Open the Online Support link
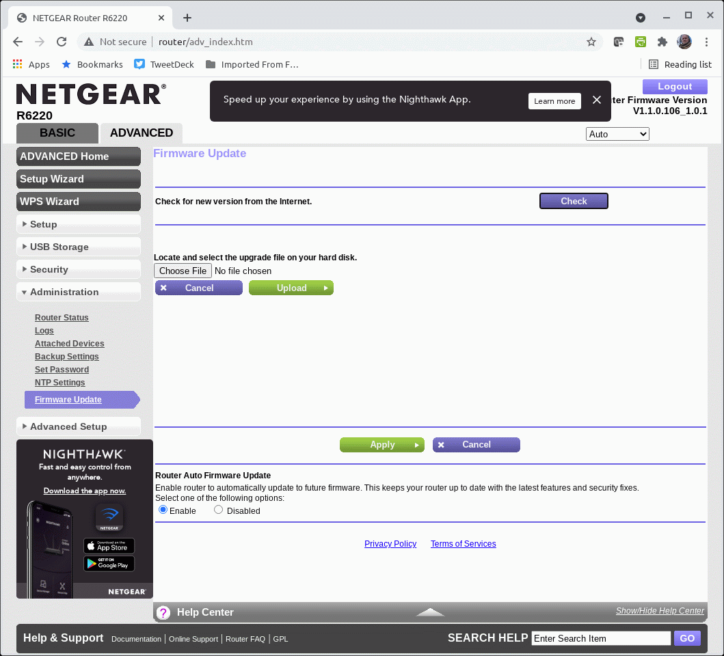This screenshot has height=656, width=724. tap(193, 639)
